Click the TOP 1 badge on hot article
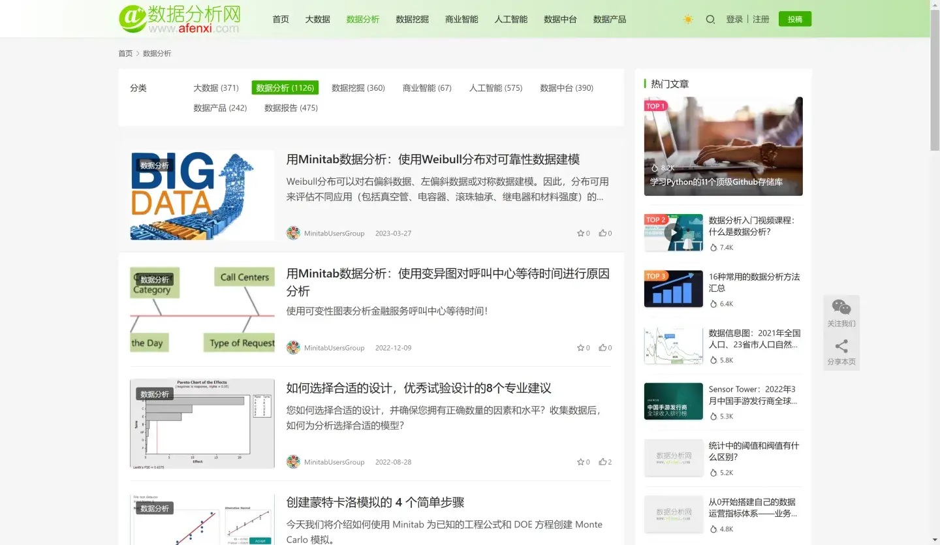Viewport: 940px width, 545px height. (655, 106)
